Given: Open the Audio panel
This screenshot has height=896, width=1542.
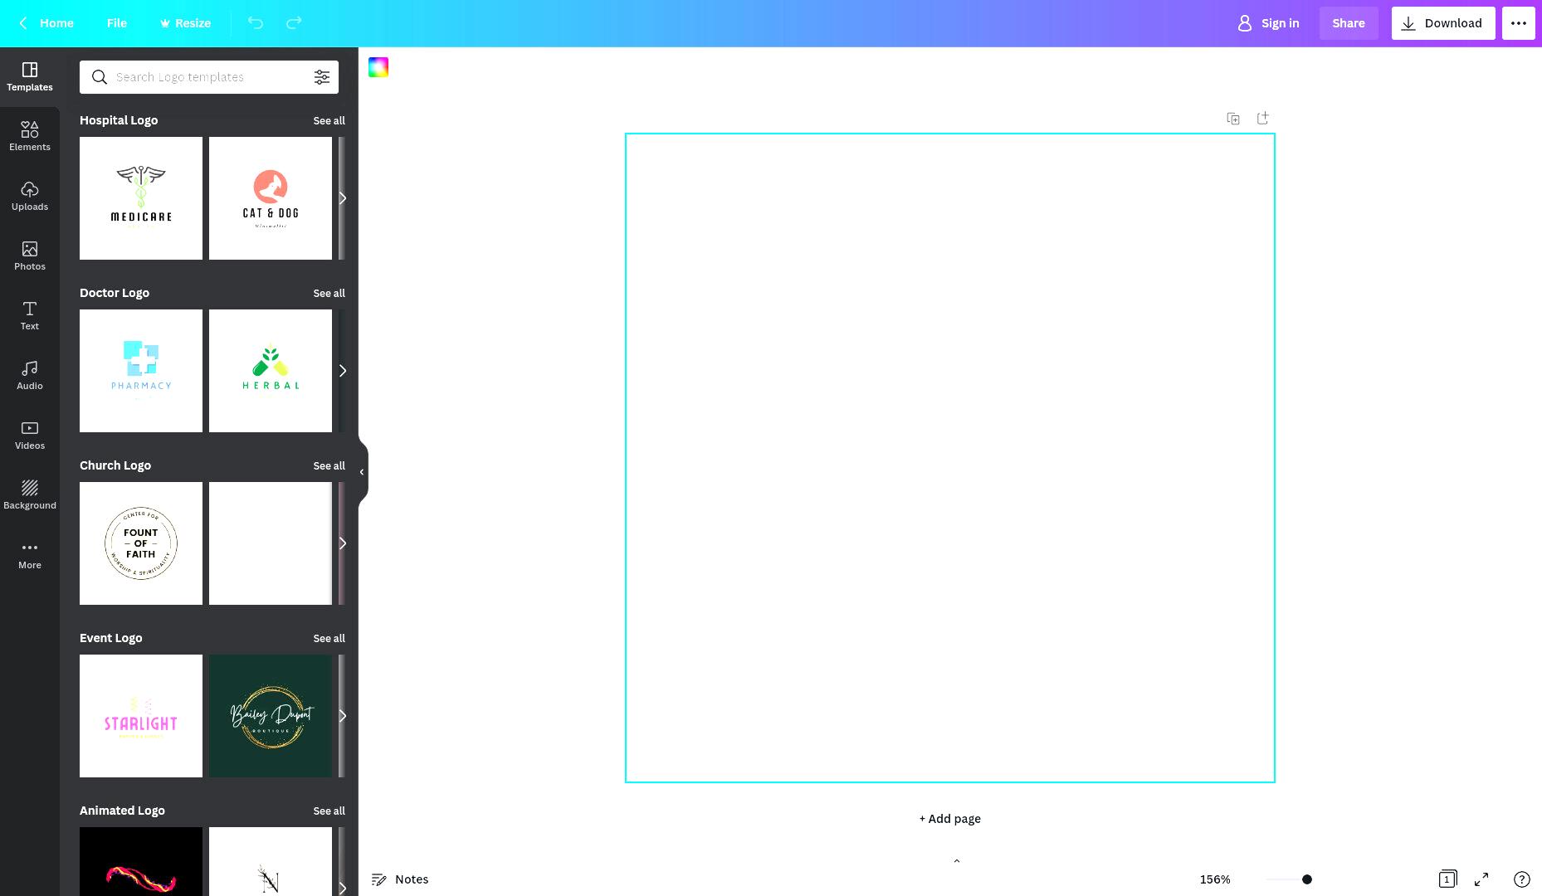Looking at the screenshot, I should click(30, 375).
